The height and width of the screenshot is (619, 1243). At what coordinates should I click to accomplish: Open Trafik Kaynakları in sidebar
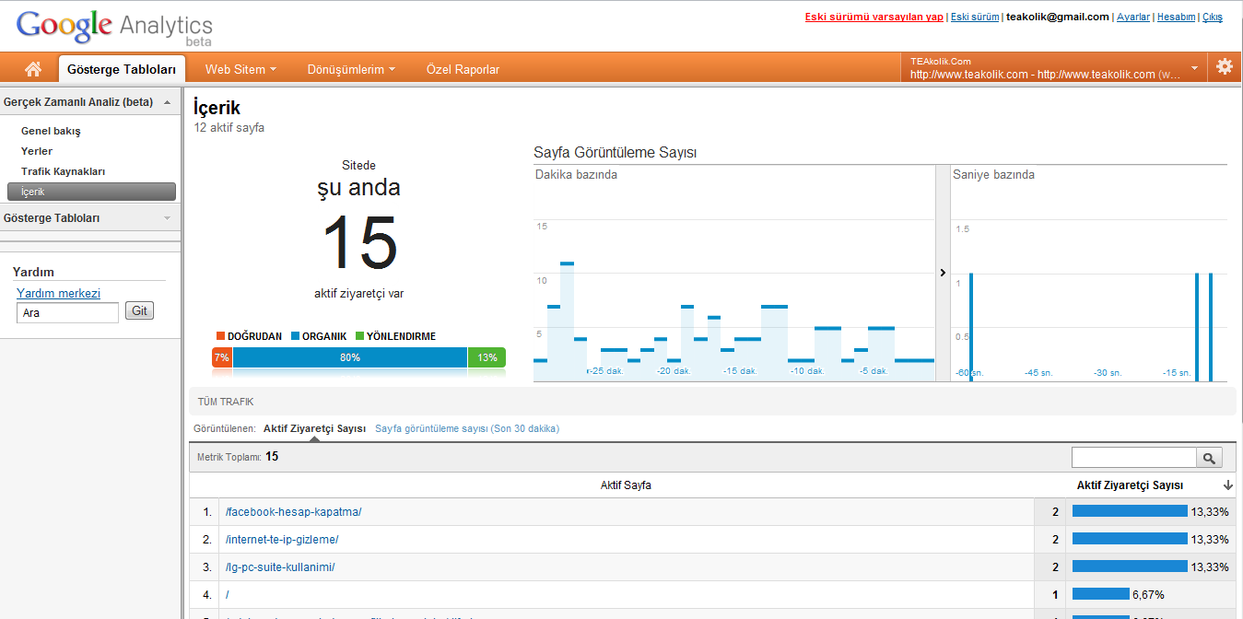pyautogui.click(x=63, y=171)
